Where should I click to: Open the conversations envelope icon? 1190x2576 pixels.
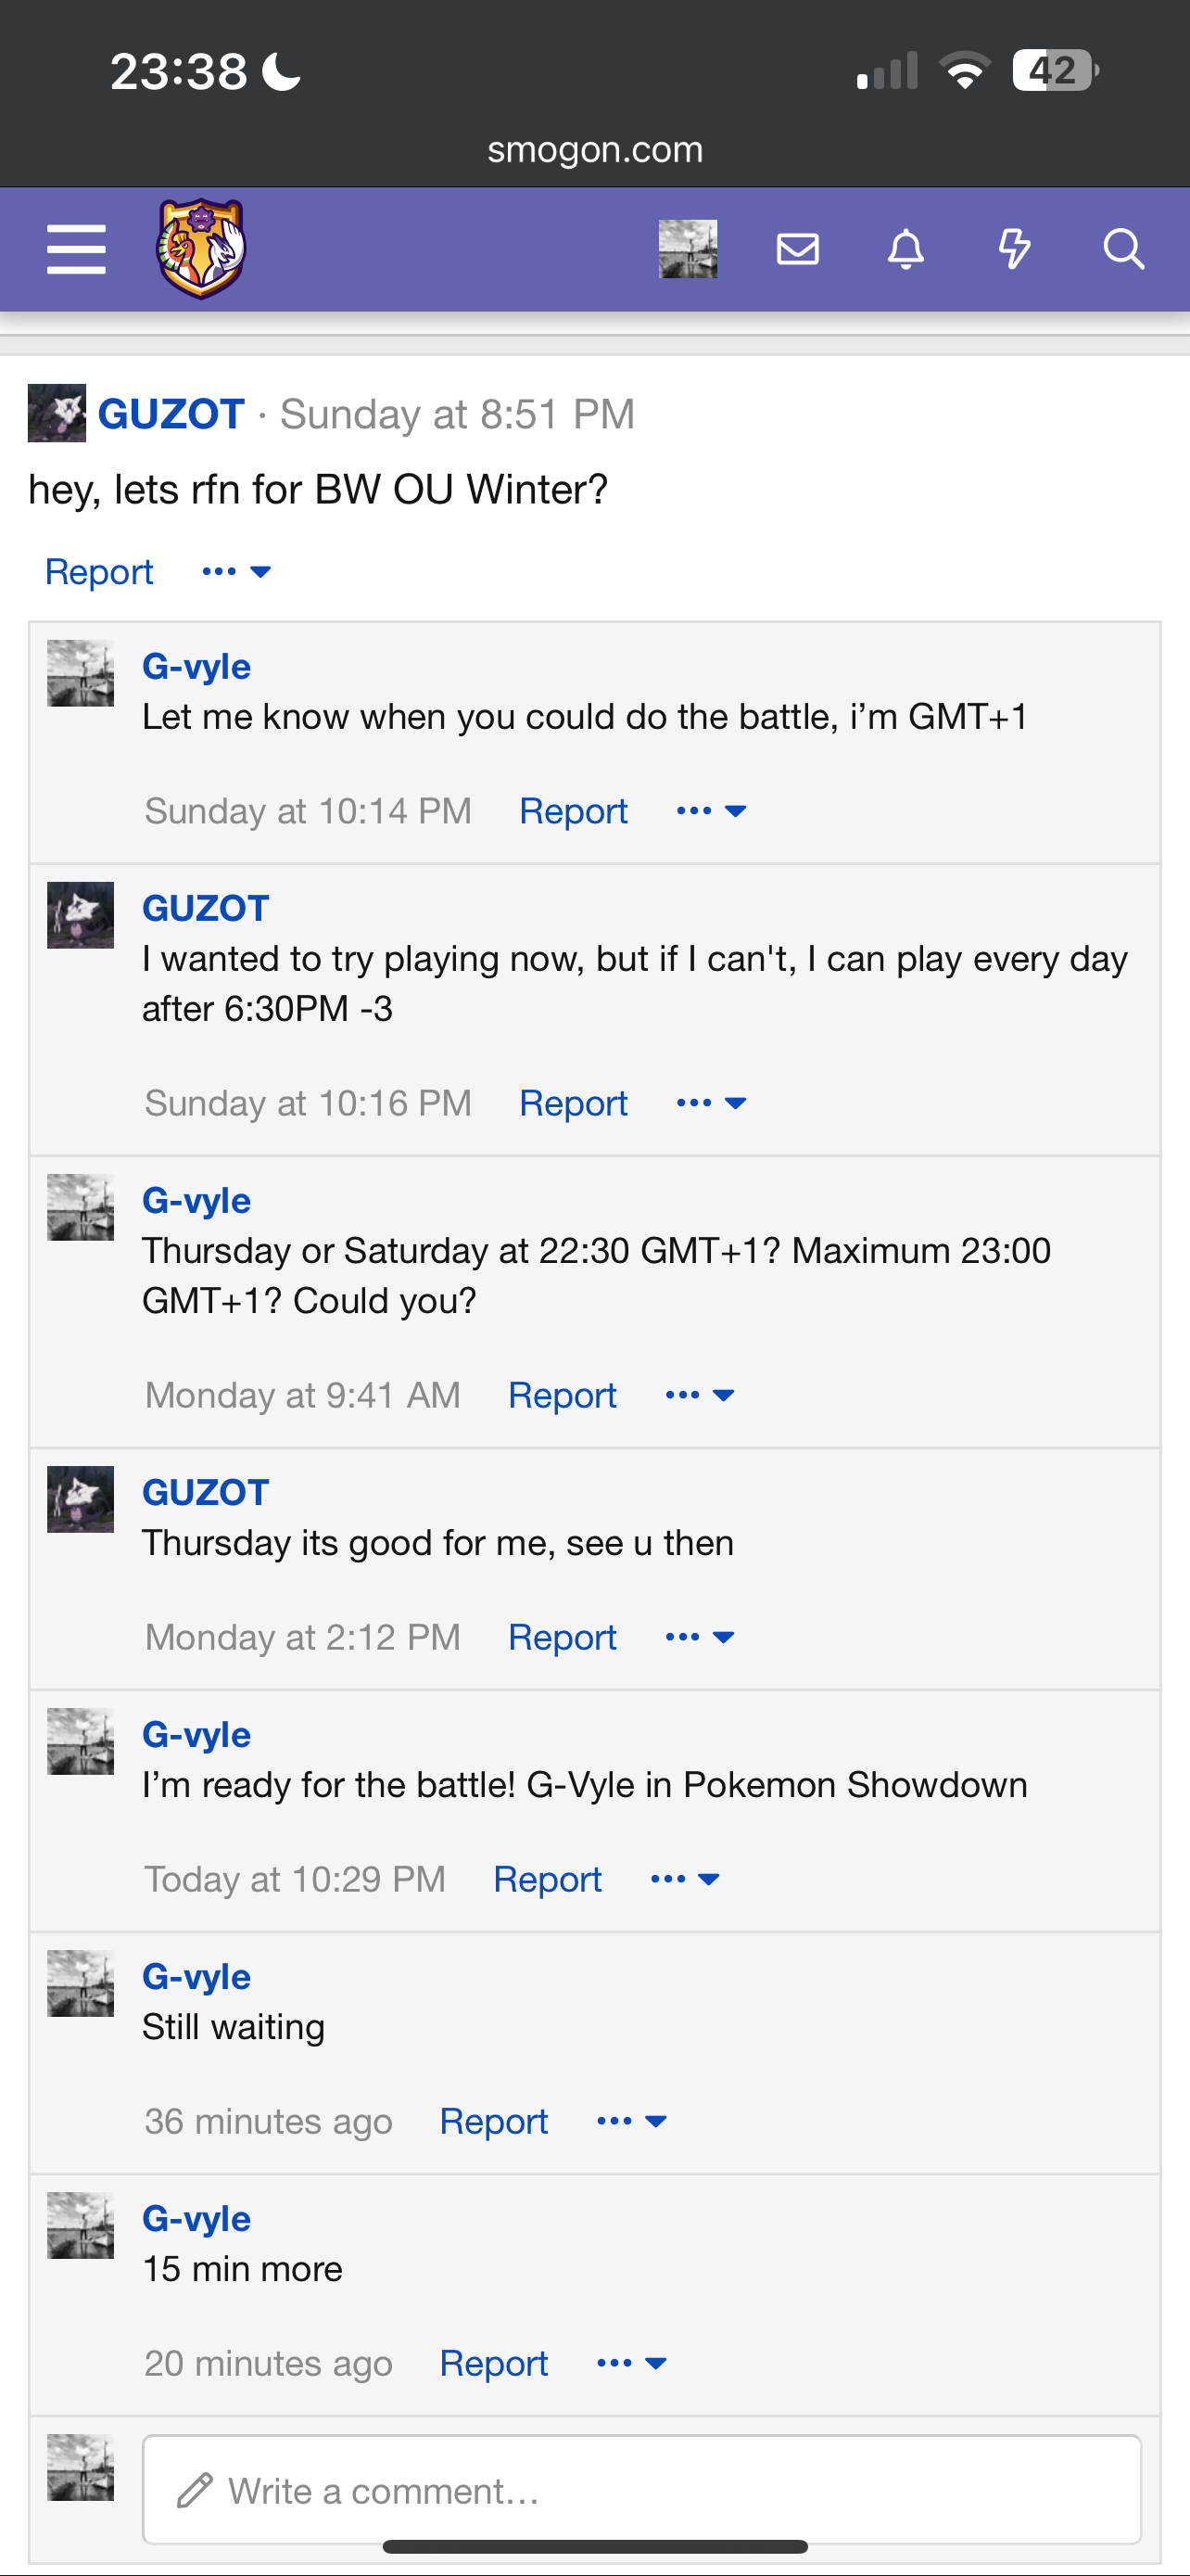(x=797, y=249)
